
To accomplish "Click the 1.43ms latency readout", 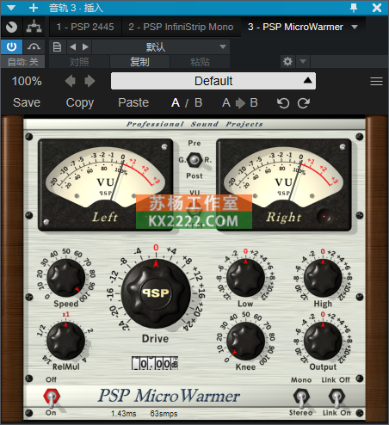I will pos(124,414).
